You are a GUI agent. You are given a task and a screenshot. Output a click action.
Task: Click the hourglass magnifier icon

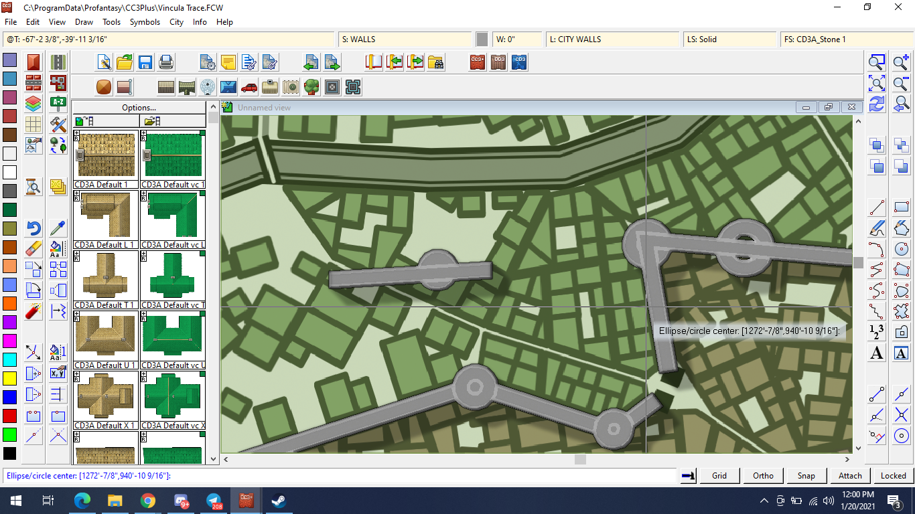(33, 187)
